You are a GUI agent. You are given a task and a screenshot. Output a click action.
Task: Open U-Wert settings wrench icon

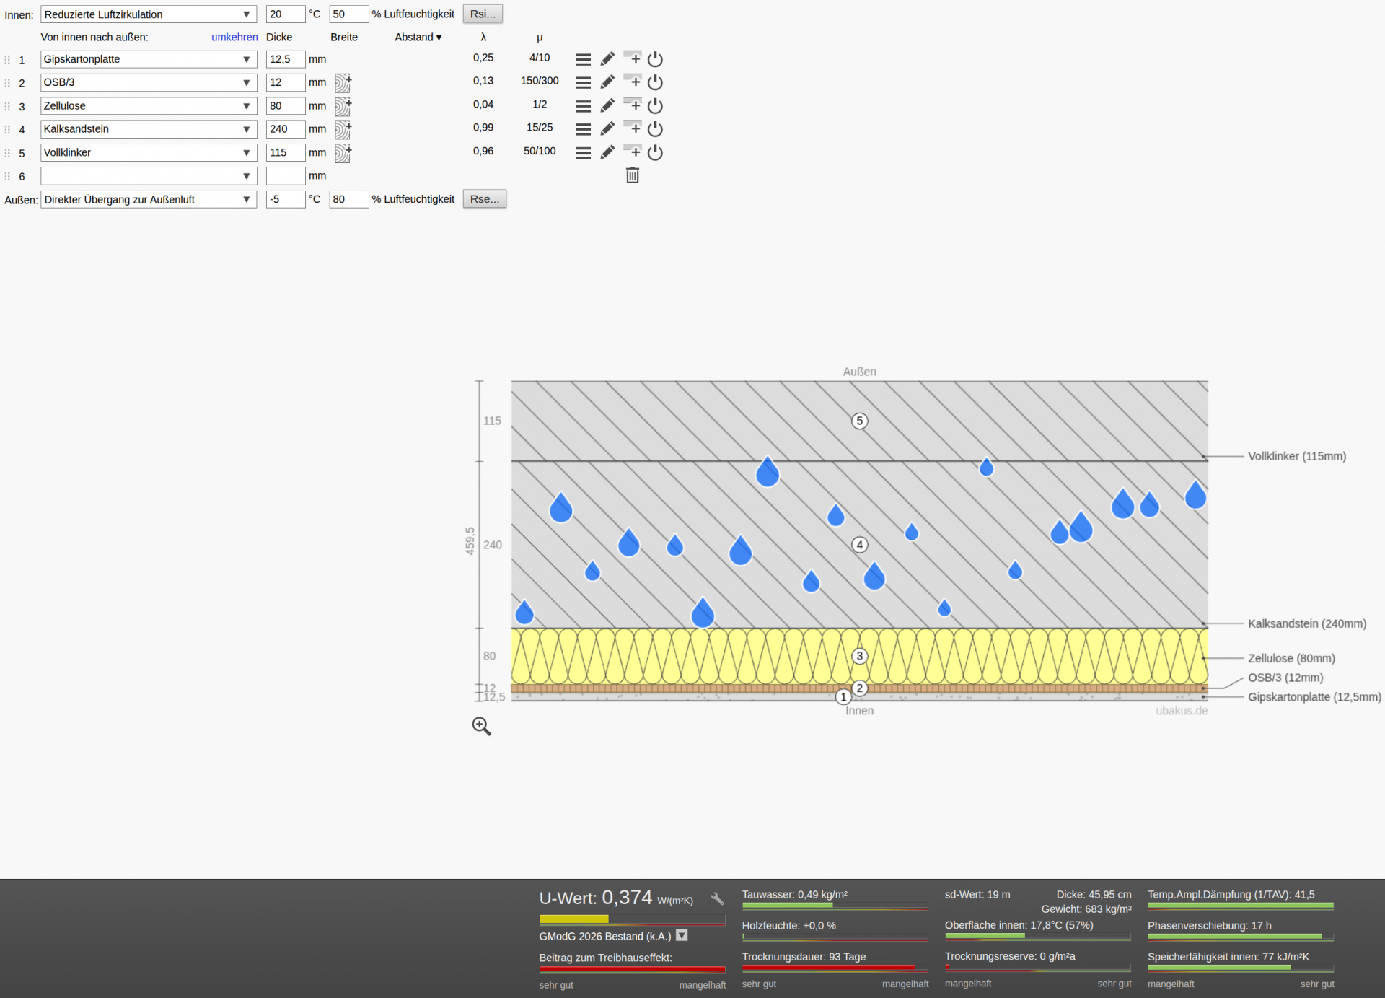(x=717, y=899)
